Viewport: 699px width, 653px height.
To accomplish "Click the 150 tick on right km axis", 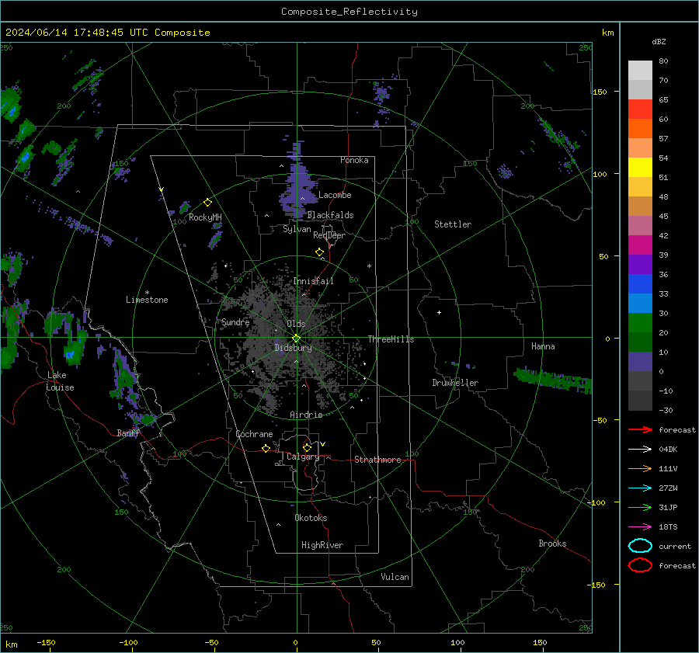I will 600,92.
